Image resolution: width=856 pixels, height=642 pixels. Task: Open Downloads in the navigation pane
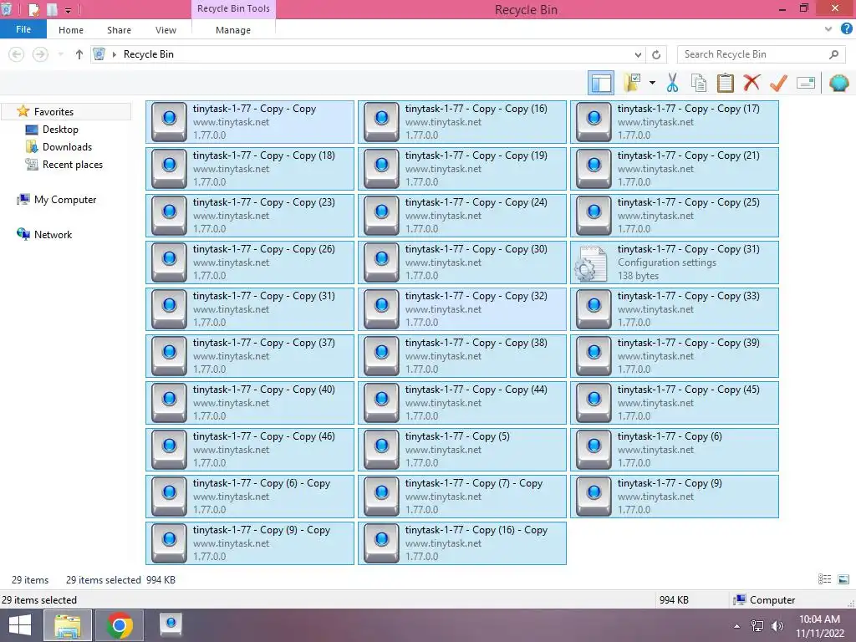click(x=67, y=147)
